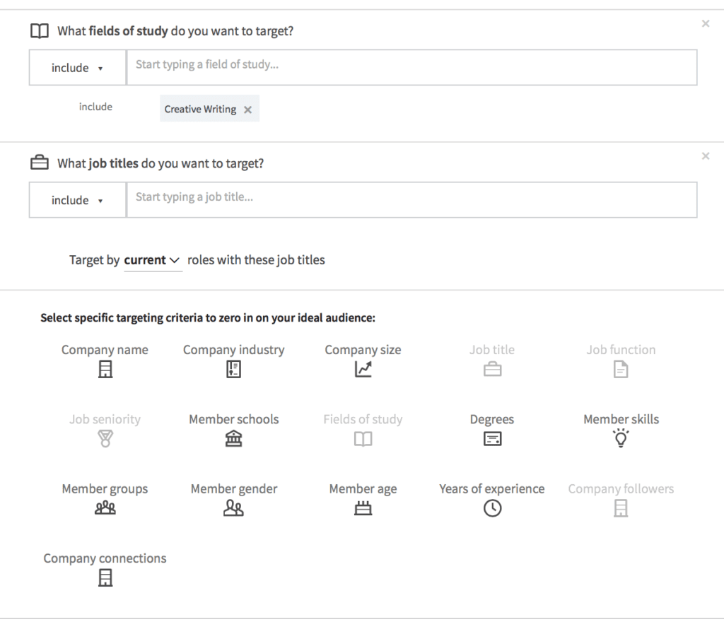The image size is (724, 622).
Task: Select the Company connections icon
Action: (105, 578)
